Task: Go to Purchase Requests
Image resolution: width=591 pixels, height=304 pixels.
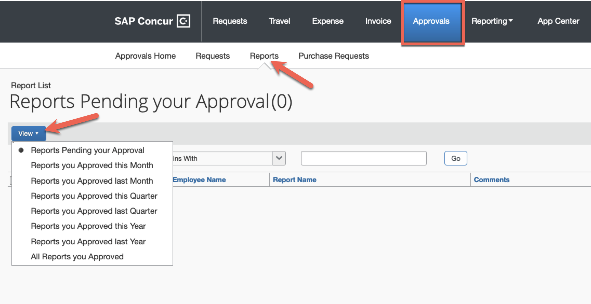Action: 334,56
